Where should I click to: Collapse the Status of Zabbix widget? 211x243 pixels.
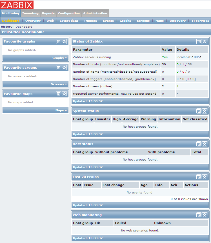205,41
